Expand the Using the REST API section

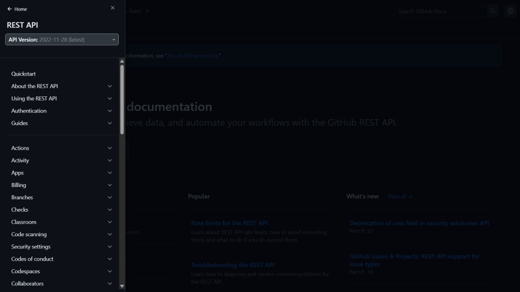pyautogui.click(x=61, y=98)
